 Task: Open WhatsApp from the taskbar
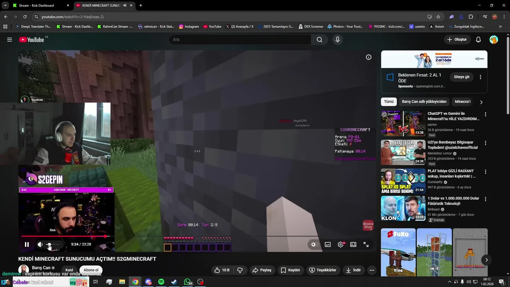coord(188,282)
